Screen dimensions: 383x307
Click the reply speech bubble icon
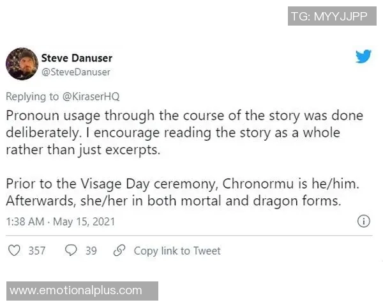[71, 251]
